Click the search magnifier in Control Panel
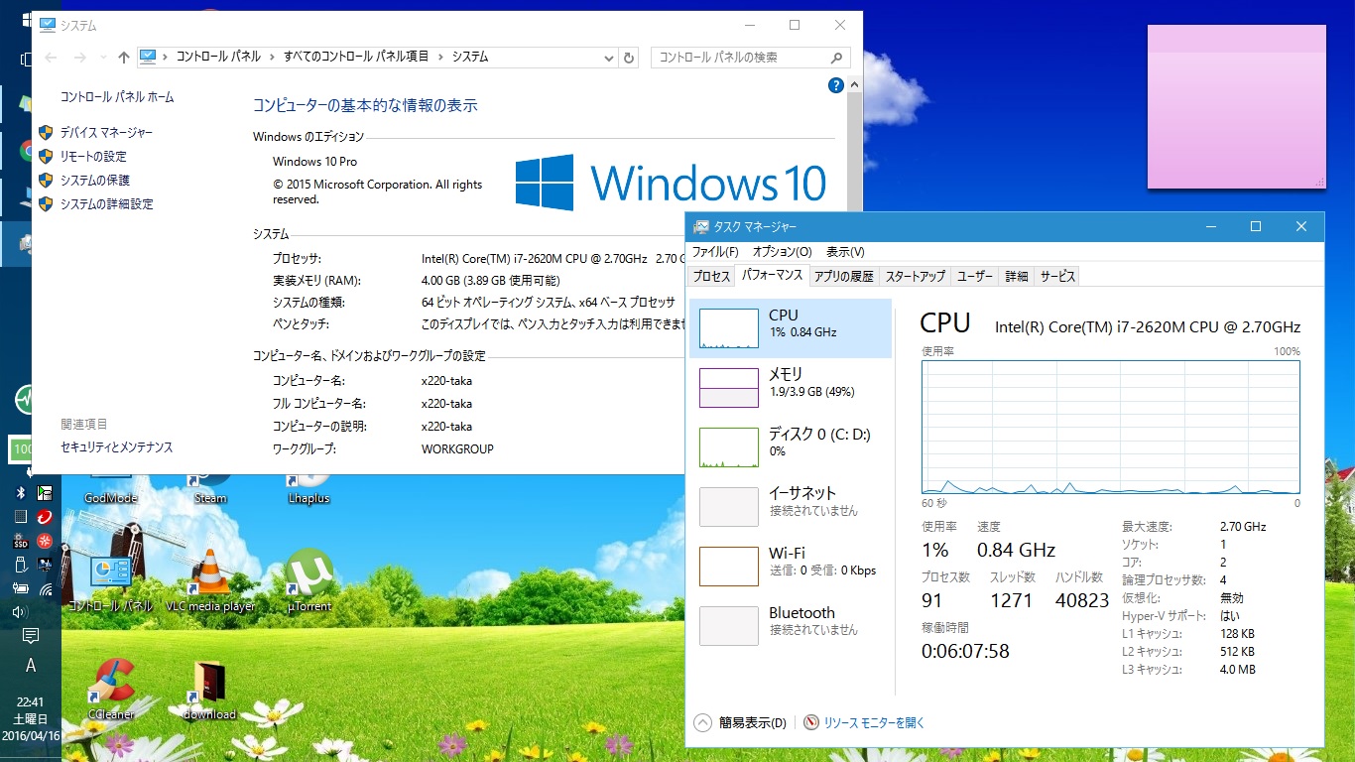This screenshot has height=762, width=1355. pos(837,58)
